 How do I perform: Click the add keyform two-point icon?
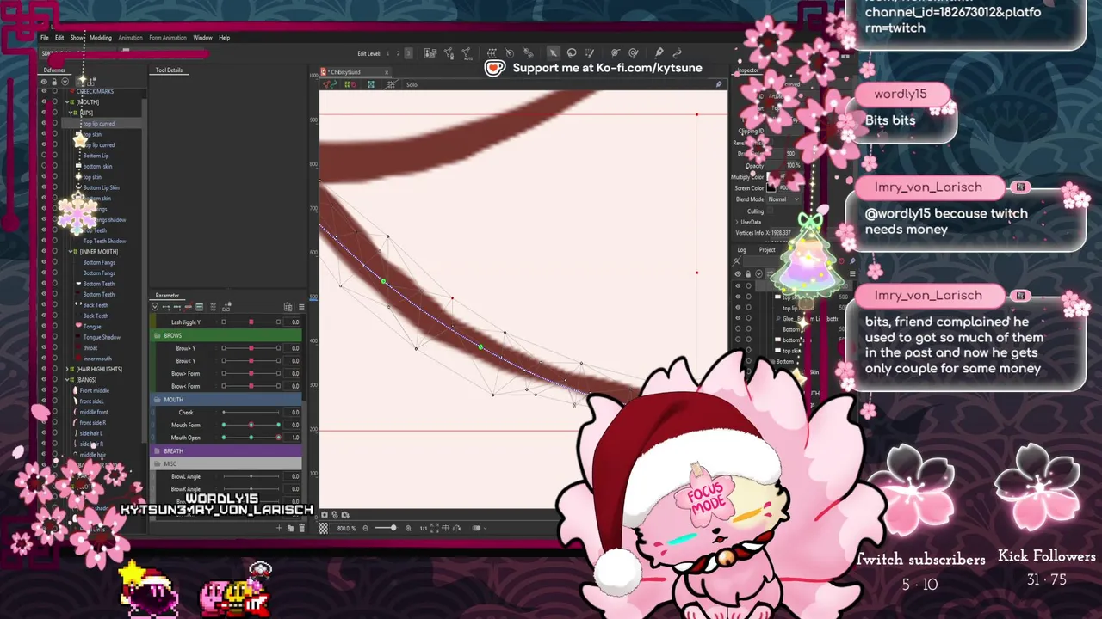pyautogui.click(x=166, y=307)
